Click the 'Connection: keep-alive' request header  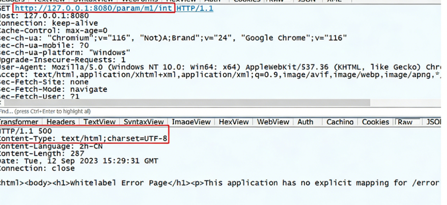click(49, 23)
